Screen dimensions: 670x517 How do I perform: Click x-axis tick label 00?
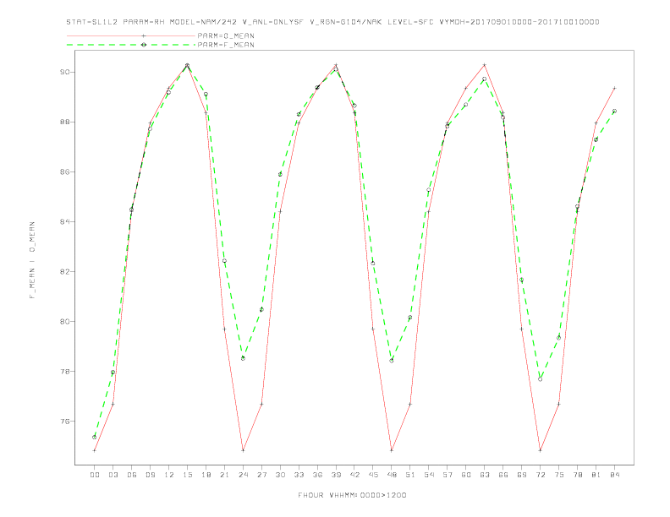95,475
